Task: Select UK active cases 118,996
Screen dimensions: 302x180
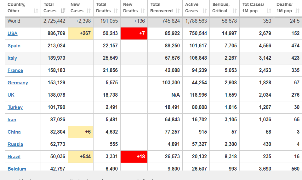Action: 198,95
